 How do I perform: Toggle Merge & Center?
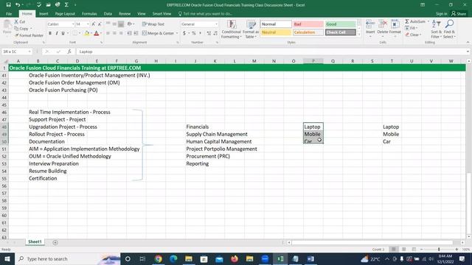(x=158, y=33)
